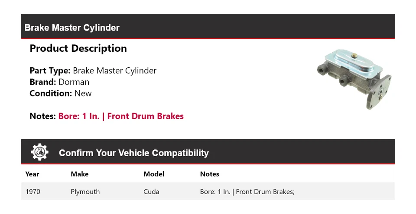The height and width of the screenshot is (214, 416).
Task: Select the Product Description heading
Action: pyautogui.click(x=78, y=48)
